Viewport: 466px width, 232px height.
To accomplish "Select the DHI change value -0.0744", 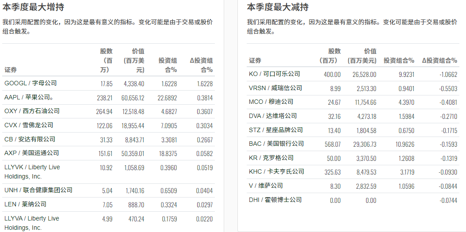I will 448,201.
